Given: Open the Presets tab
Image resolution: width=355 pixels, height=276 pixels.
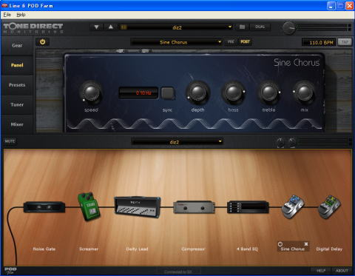Looking at the screenshot, I should click(x=17, y=85).
